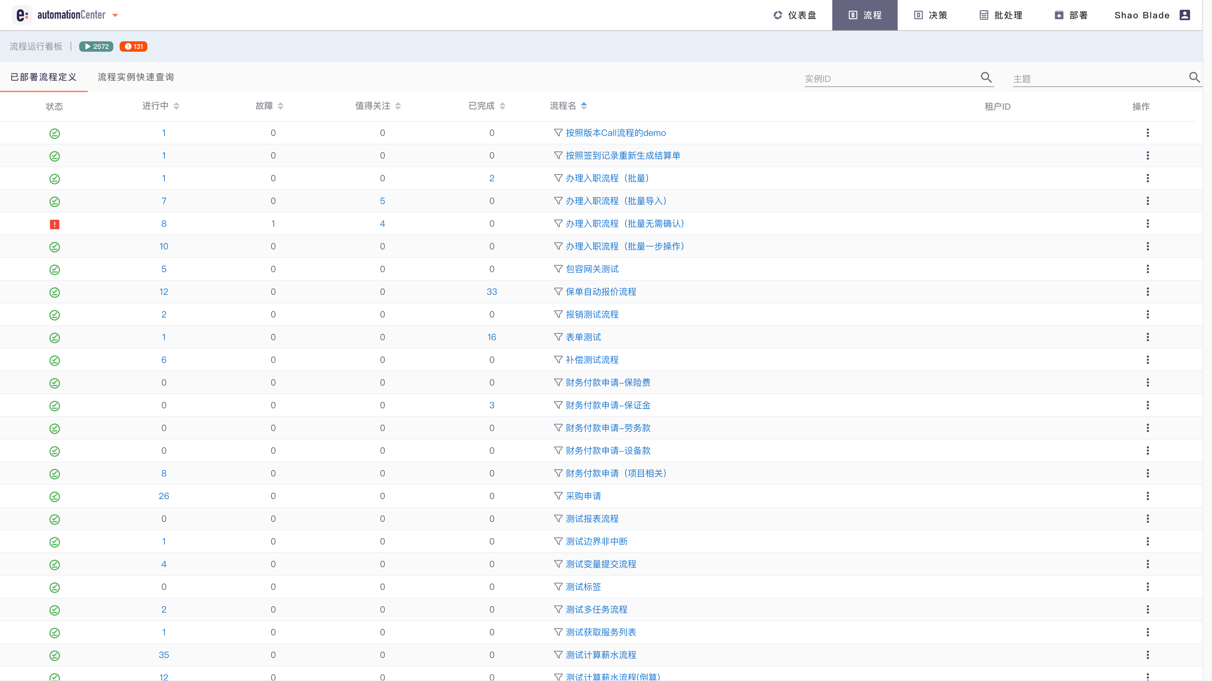Go to the 批处理 tab

pyautogui.click(x=1001, y=15)
